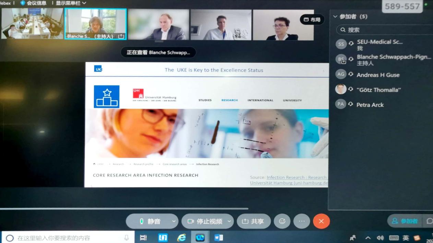Viewport: 433px width, 243px height.
Task: Open Internet Explorer from the taskbar
Action: coord(181,238)
